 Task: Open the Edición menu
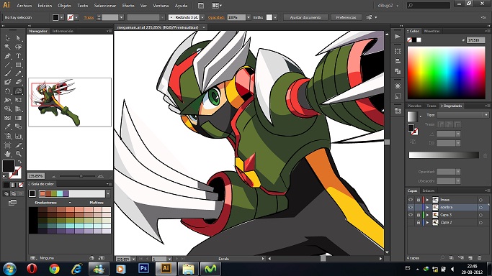(x=45, y=6)
